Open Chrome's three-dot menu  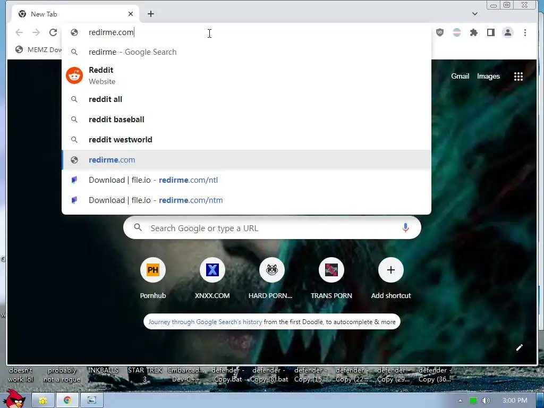point(525,32)
